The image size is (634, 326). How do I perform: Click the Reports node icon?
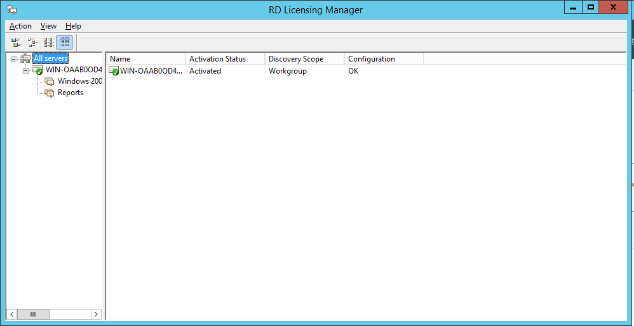click(49, 93)
